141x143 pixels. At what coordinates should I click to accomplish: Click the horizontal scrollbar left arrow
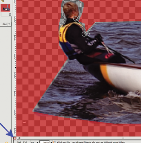pos(18,138)
